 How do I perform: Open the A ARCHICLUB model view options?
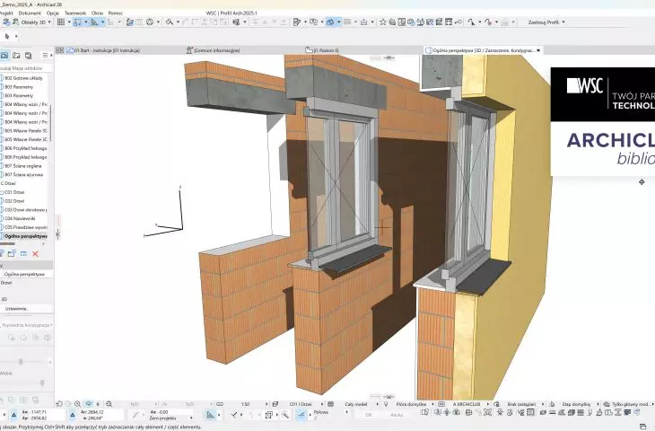click(467, 404)
